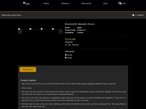Show next thumbnails with right arrow
146x109 pixels.
pos(61,31)
